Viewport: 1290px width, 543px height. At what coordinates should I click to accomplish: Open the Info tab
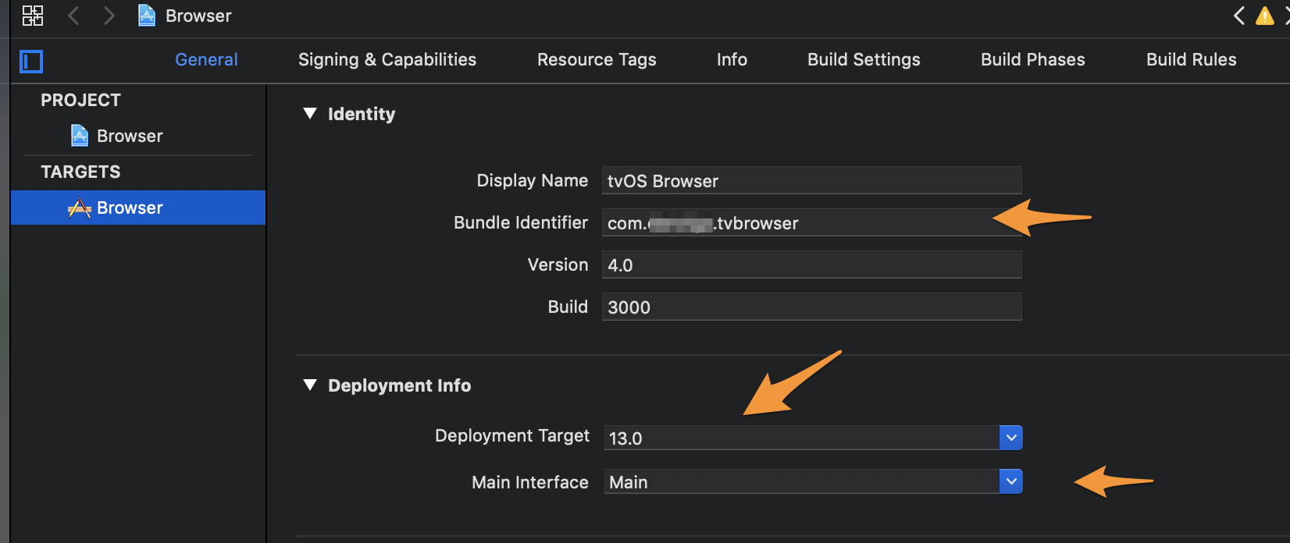[x=732, y=60]
